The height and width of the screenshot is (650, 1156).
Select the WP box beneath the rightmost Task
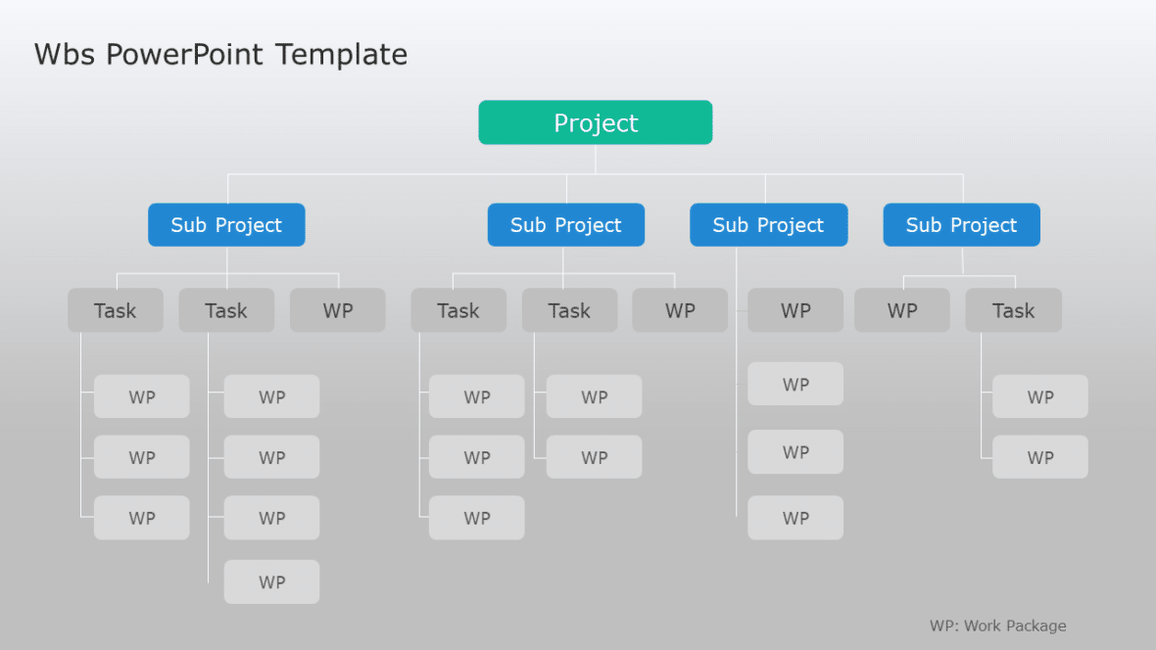[x=1039, y=396]
